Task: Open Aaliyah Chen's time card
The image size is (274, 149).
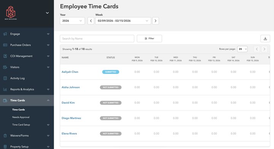Action: [x=70, y=72]
